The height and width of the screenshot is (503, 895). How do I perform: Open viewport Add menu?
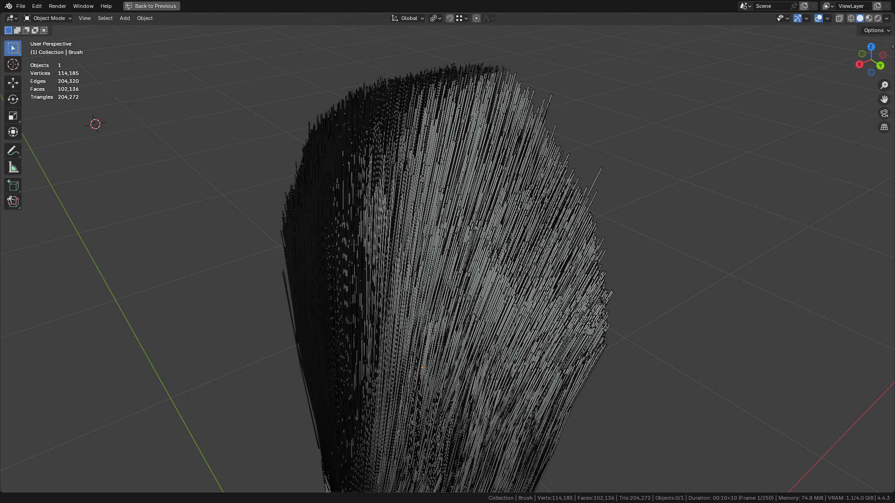click(124, 18)
